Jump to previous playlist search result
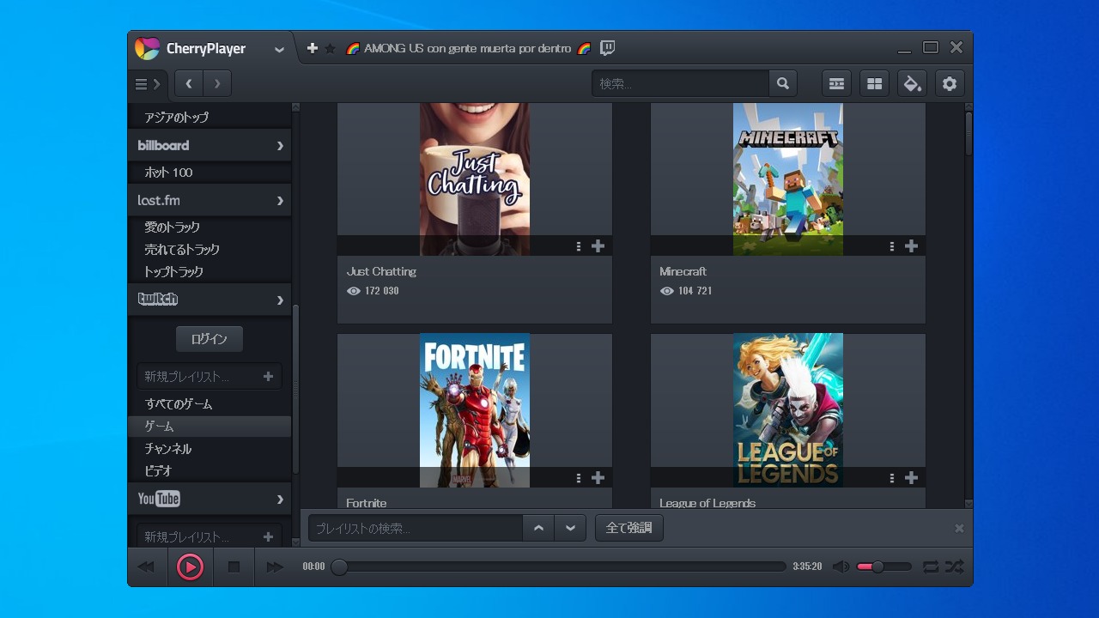Viewport: 1099px width, 618px height. point(538,528)
